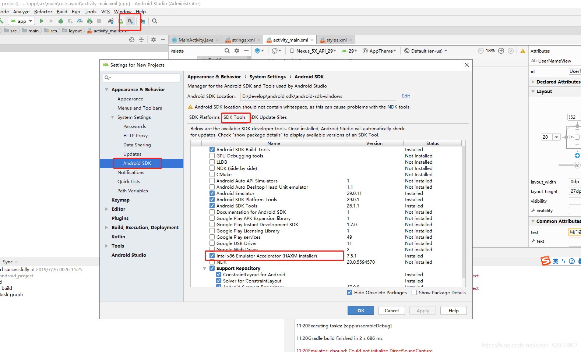Open the AppTheme dropdown
581x352 pixels.
(380, 51)
